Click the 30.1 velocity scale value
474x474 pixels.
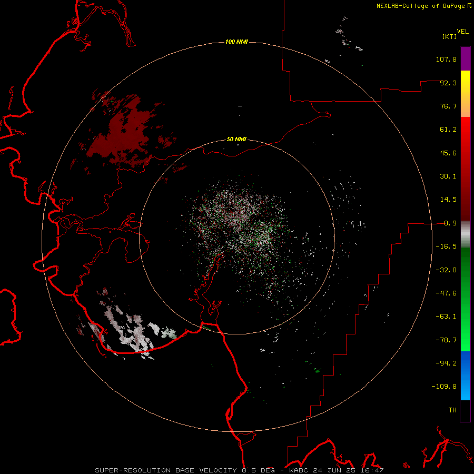(x=448, y=176)
